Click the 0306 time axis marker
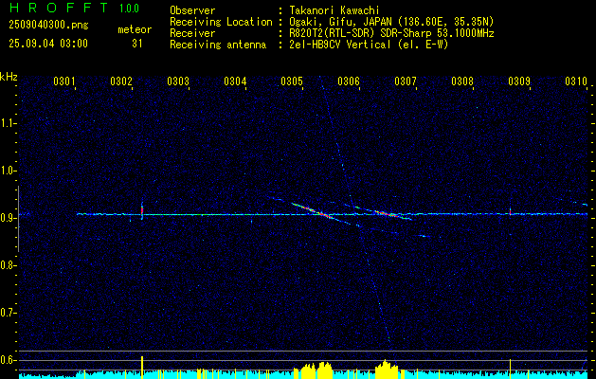The width and height of the screenshot is (596, 379). pos(349,81)
